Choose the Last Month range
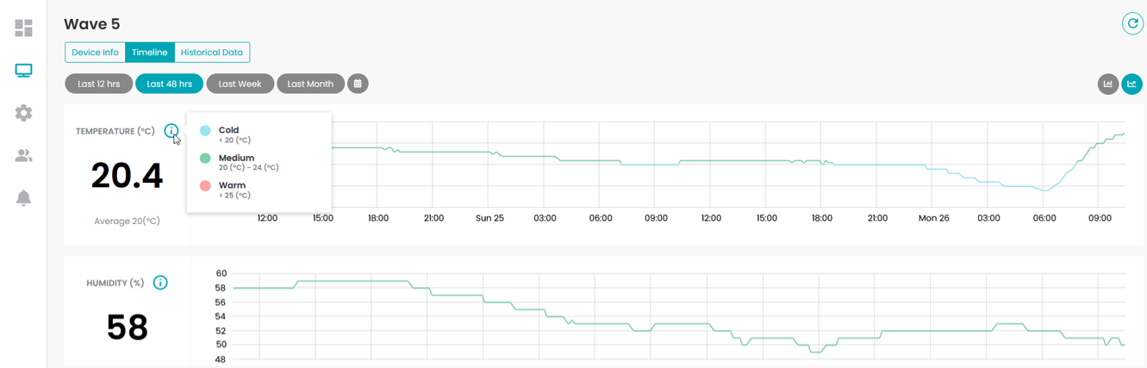 310,84
